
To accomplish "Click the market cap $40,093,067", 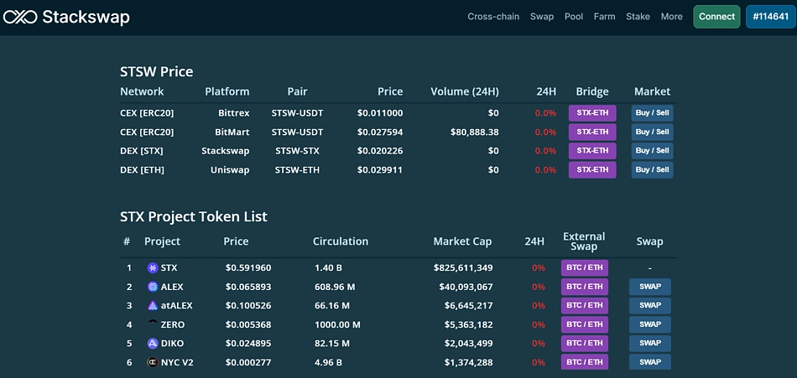I will coord(466,287).
